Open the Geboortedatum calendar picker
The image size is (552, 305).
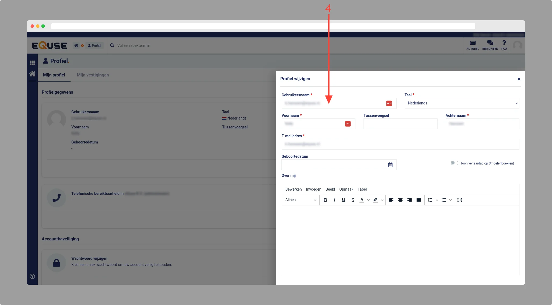point(390,165)
